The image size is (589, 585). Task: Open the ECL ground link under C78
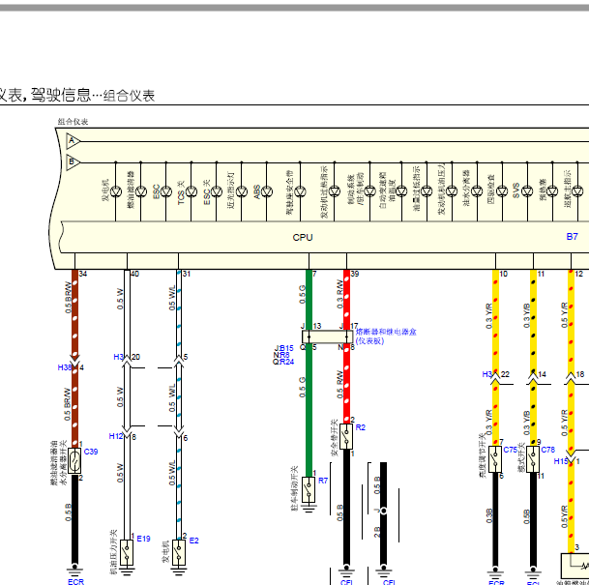tap(534, 583)
